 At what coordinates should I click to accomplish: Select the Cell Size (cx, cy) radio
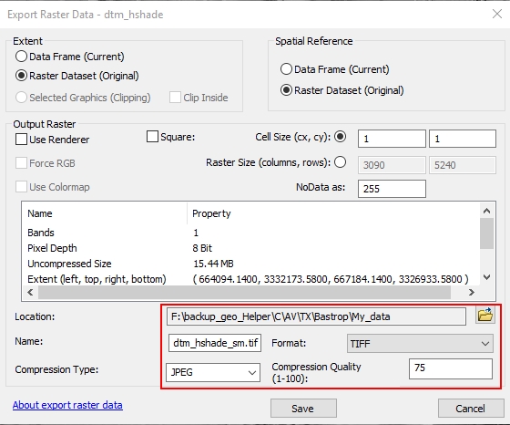tap(341, 137)
